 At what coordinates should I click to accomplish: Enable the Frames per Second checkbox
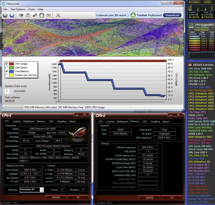click(7, 75)
